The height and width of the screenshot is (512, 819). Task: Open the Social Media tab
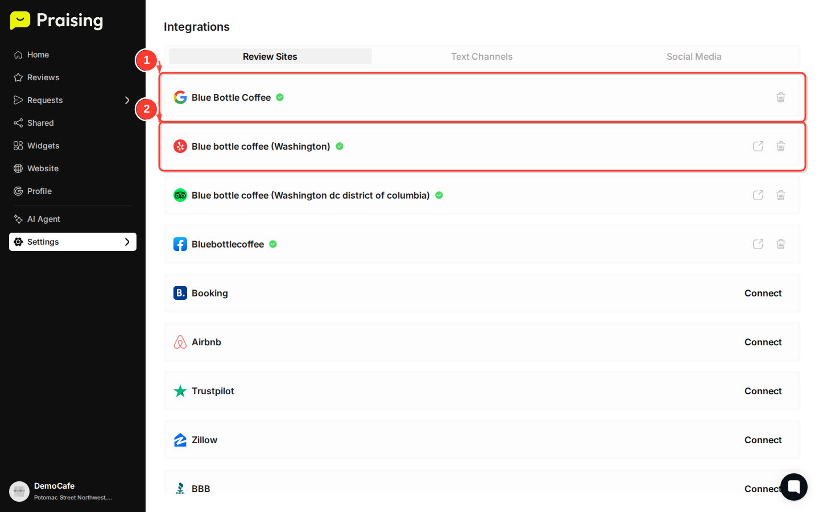click(694, 56)
